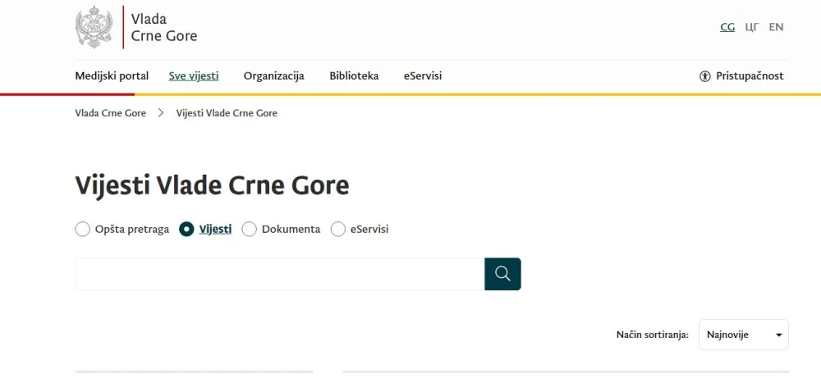Screen dimensions: 821x383
Task: Open the Biblioteka menu item
Action: pos(354,76)
